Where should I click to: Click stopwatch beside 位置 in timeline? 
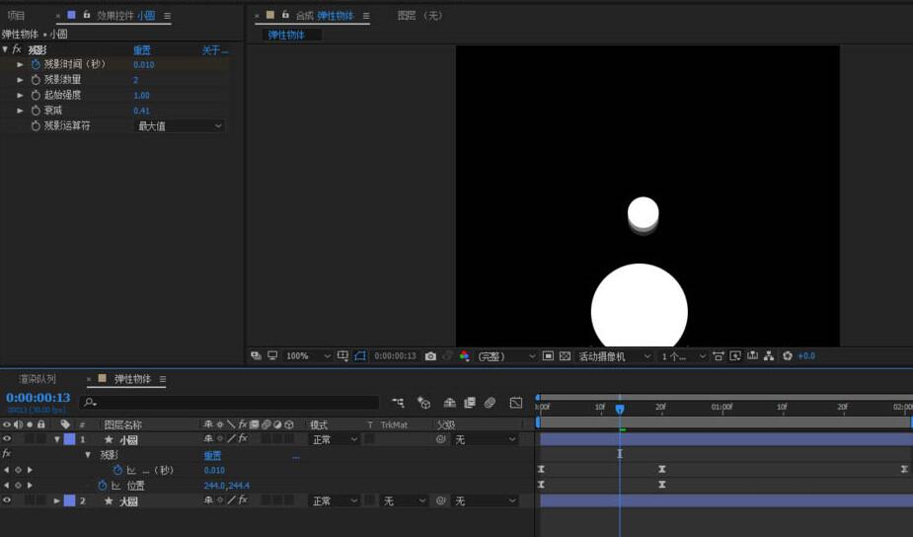click(x=102, y=486)
